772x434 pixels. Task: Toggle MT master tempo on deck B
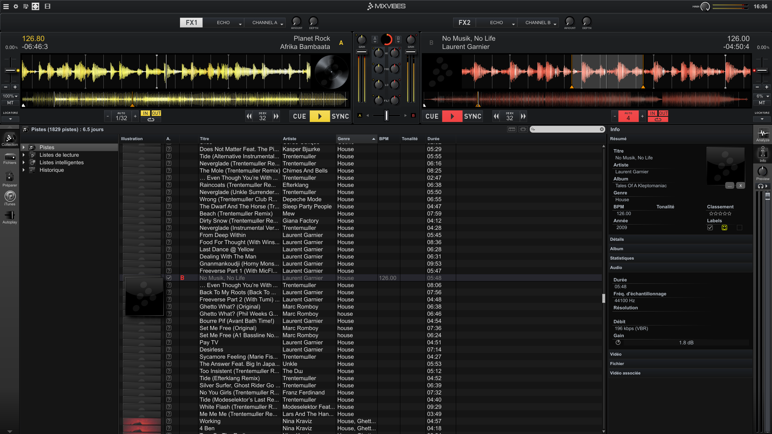coord(762,103)
